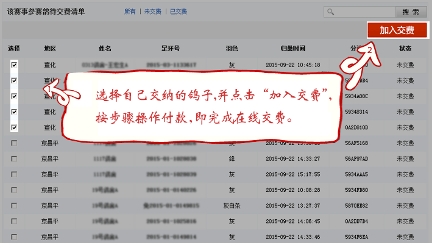Check the 京昌平 row timed 10:08:28

14,190
